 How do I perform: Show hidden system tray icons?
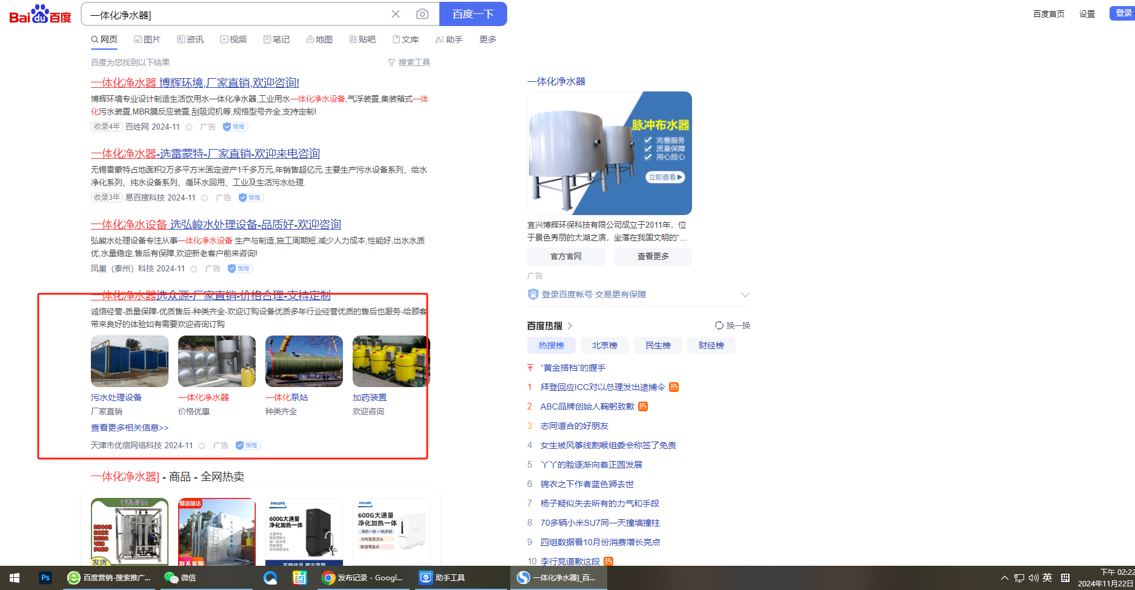click(x=1004, y=578)
